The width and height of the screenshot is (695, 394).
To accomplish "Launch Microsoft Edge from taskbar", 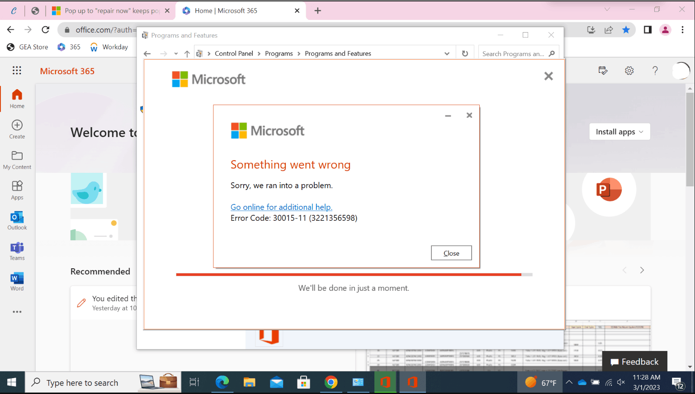I will [x=222, y=383].
